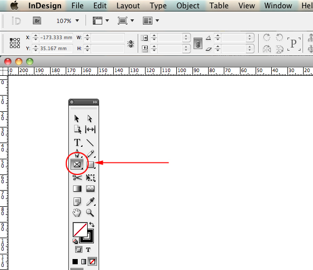
Task: Flip selection horizontally
Action: click(267, 49)
